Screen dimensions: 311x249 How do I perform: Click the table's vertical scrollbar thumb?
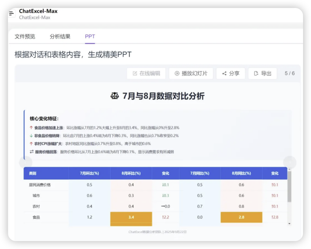point(289,187)
